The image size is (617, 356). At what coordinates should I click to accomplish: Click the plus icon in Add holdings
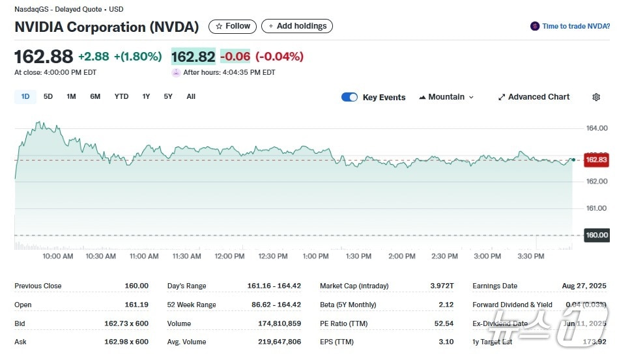pyautogui.click(x=271, y=27)
